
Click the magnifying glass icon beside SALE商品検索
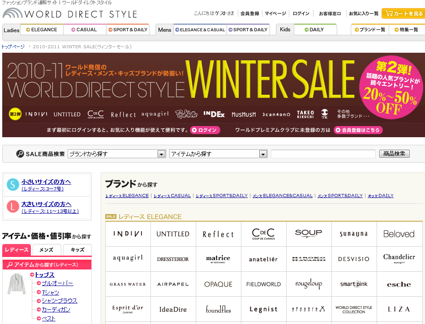(19, 153)
